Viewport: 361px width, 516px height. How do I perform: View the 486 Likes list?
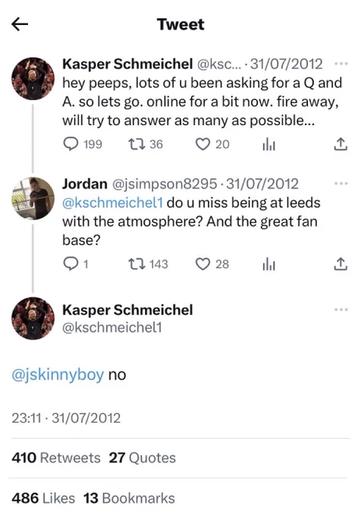(x=43, y=499)
